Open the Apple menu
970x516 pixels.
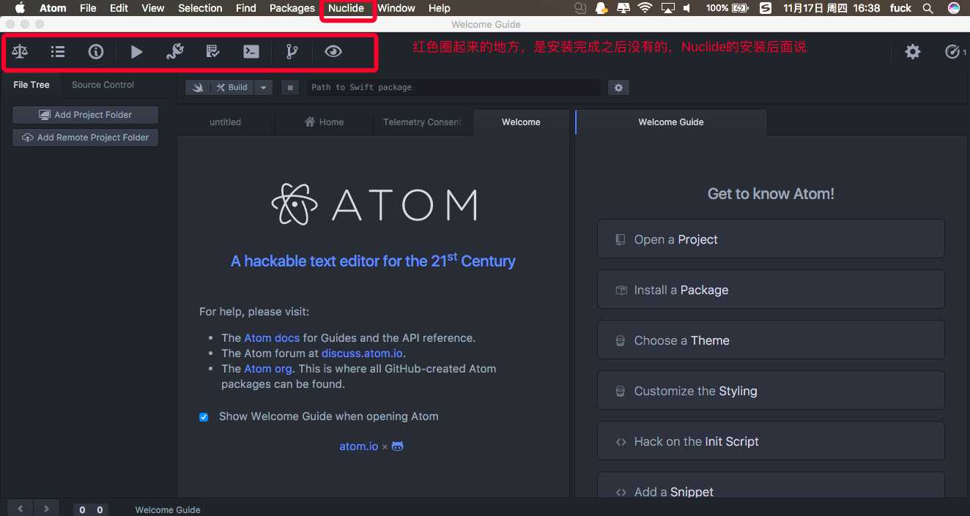(20, 8)
